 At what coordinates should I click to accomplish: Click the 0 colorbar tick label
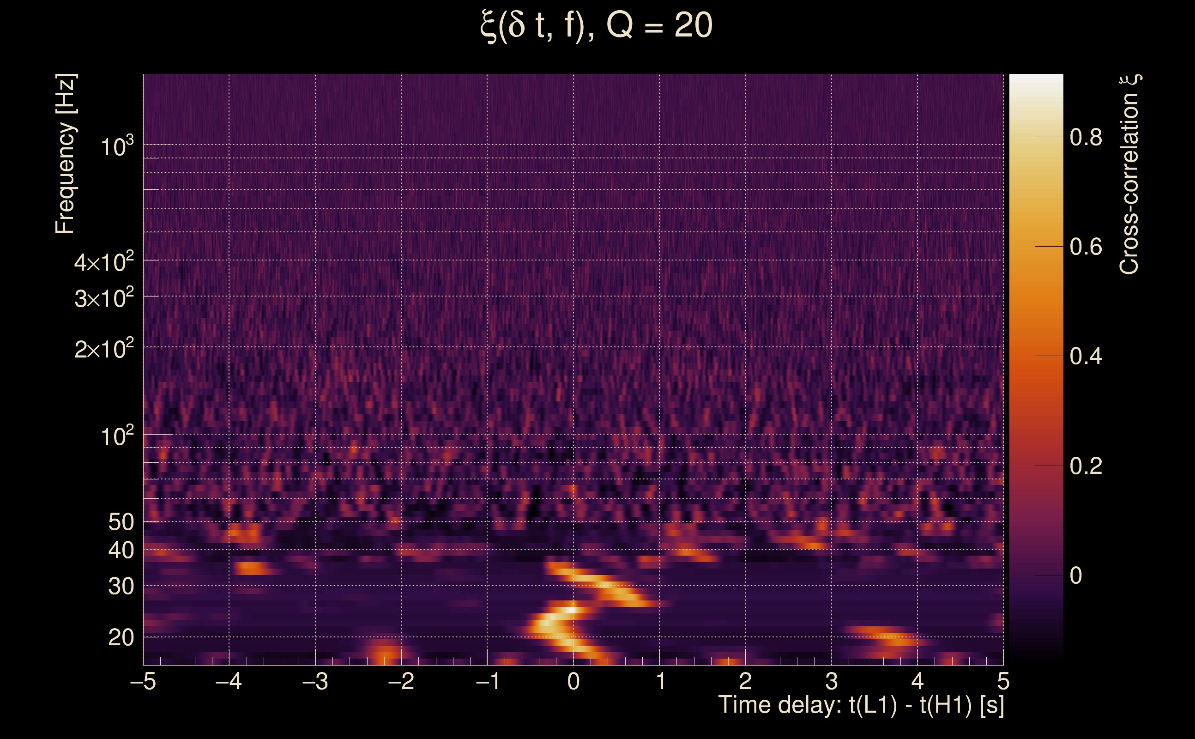[1075, 576]
